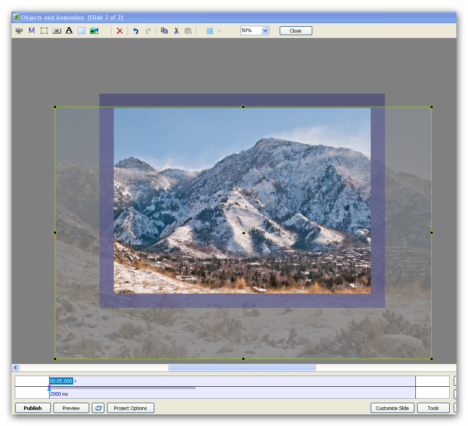The width and height of the screenshot is (468, 426).
Task: Open the 50% zoom level dropdown
Action: pos(265,31)
